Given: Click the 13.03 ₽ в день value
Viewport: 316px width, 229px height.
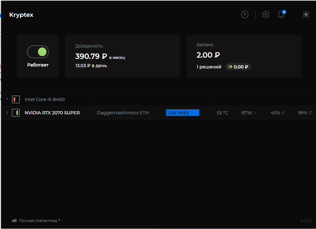Looking at the screenshot, I should [91, 66].
